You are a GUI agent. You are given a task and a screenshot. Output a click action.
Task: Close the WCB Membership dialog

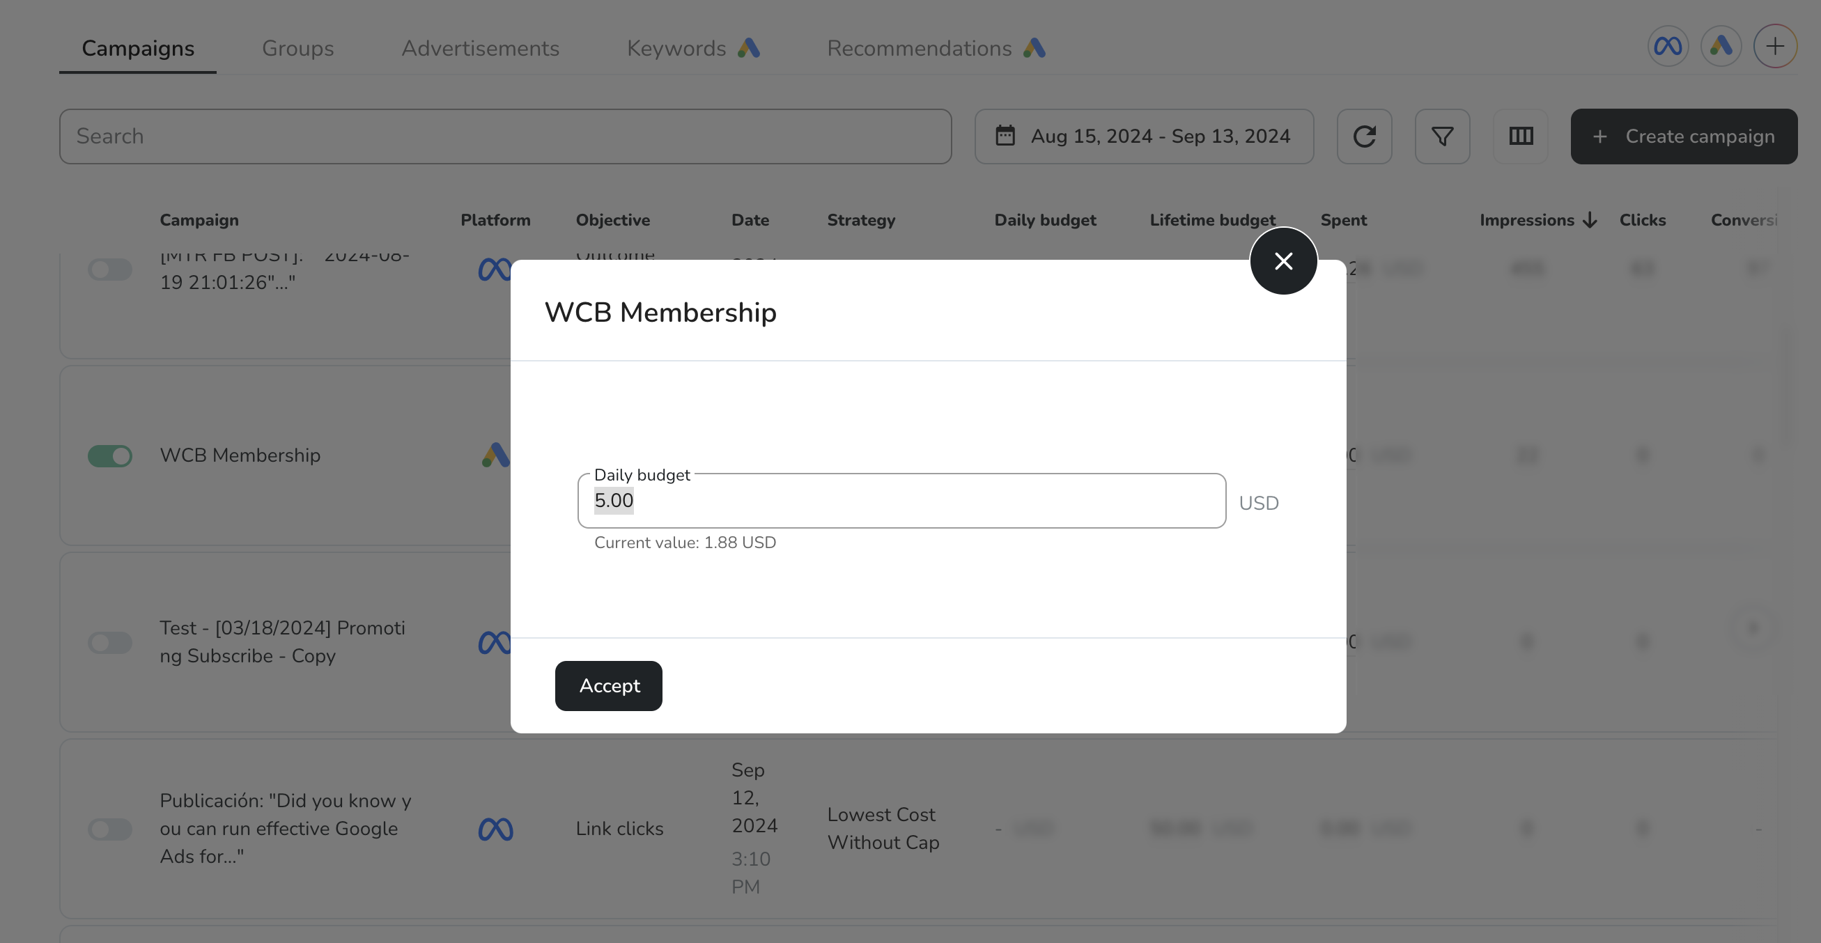(1283, 261)
